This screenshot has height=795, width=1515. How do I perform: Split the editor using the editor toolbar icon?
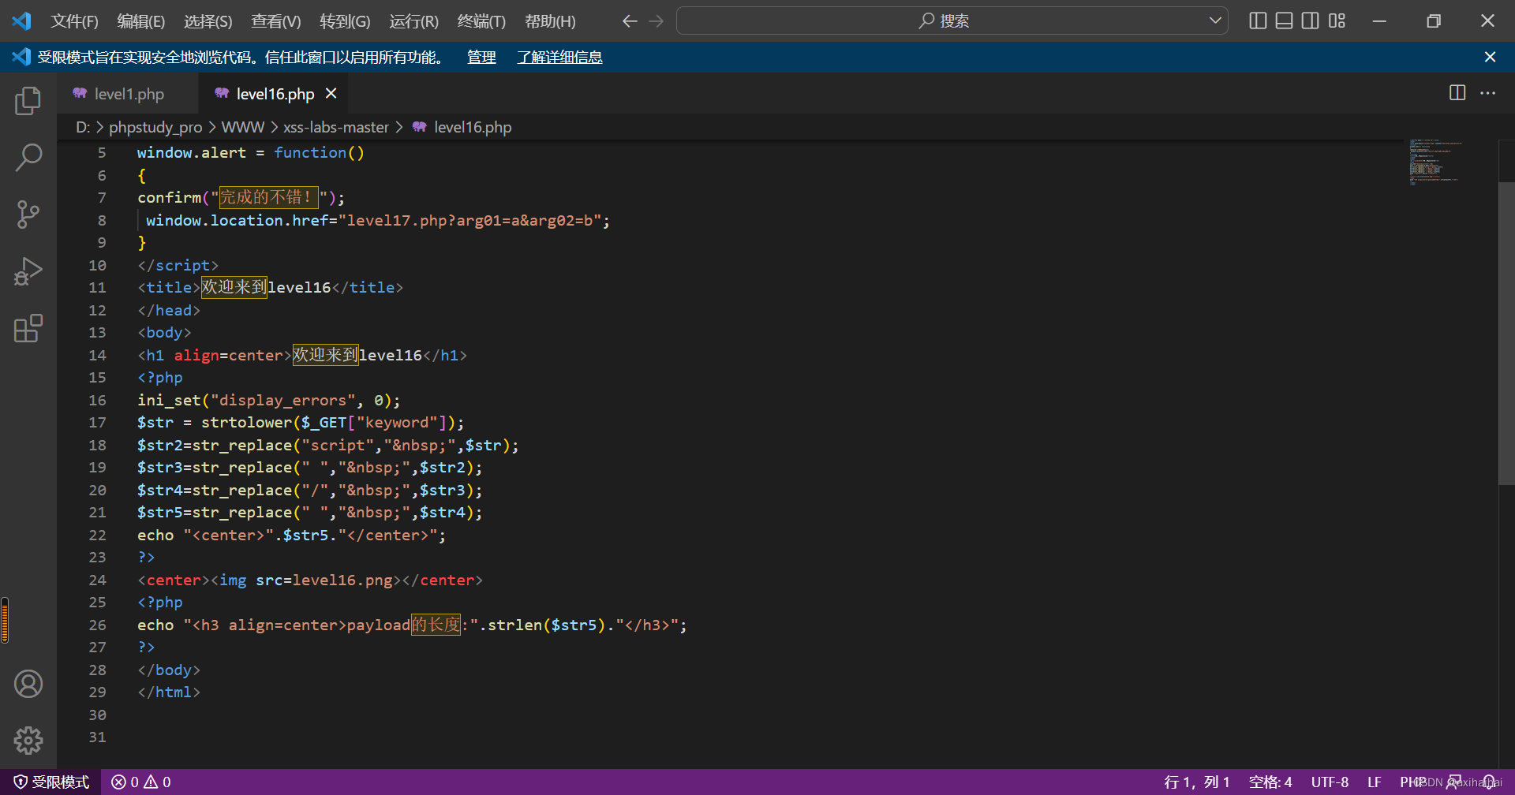point(1456,93)
